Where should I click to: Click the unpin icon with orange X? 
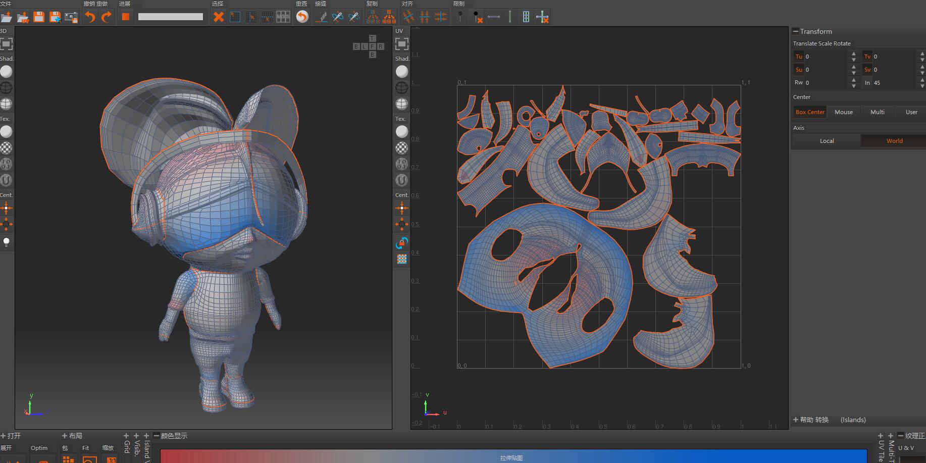(477, 17)
